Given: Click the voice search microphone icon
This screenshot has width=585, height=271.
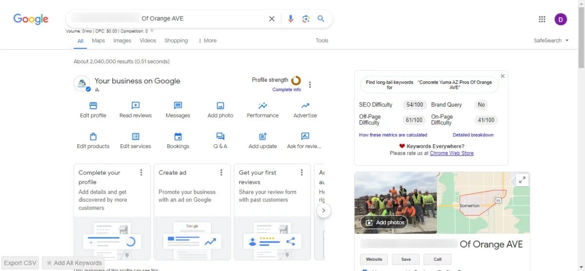Looking at the screenshot, I should point(291,19).
